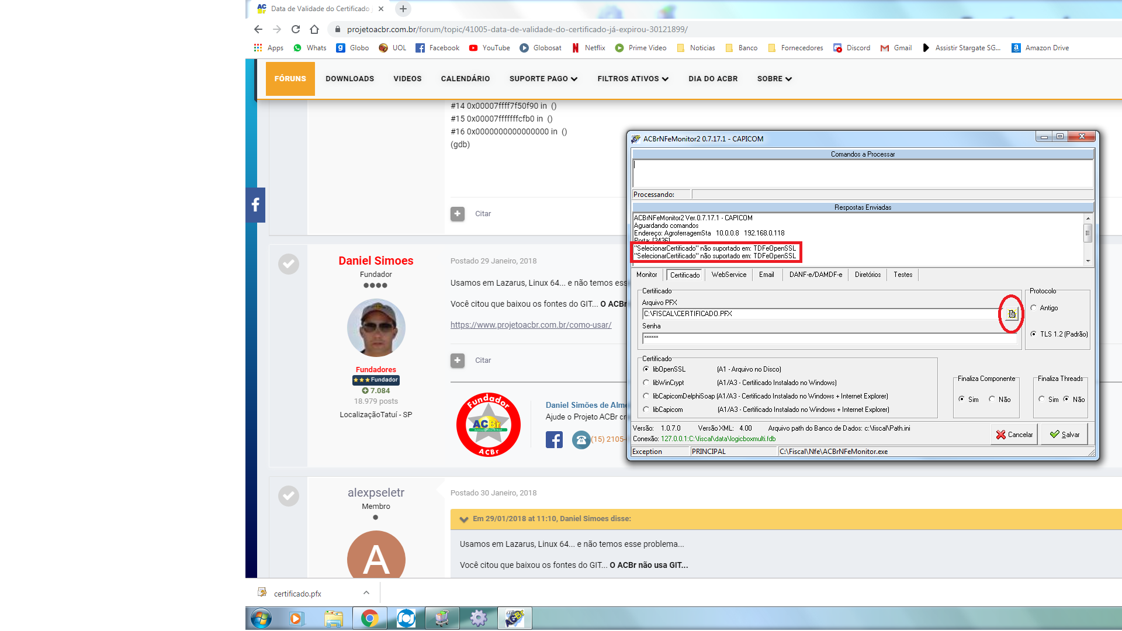1122x631 pixels.
Task: Open the Netflix bookmark
Action: tap(588, 48)
